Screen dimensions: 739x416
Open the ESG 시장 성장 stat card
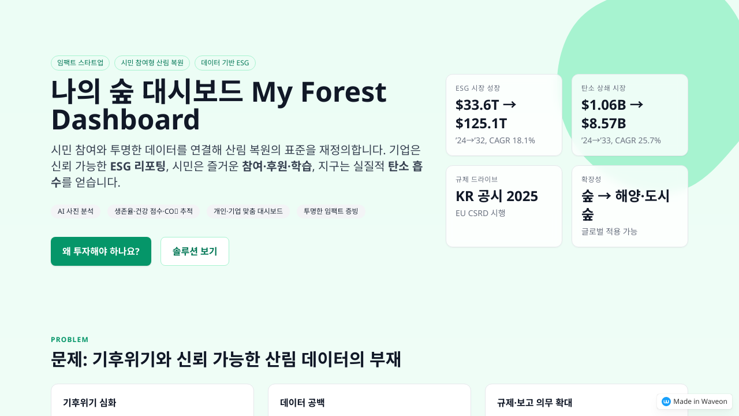coord(504,115)
